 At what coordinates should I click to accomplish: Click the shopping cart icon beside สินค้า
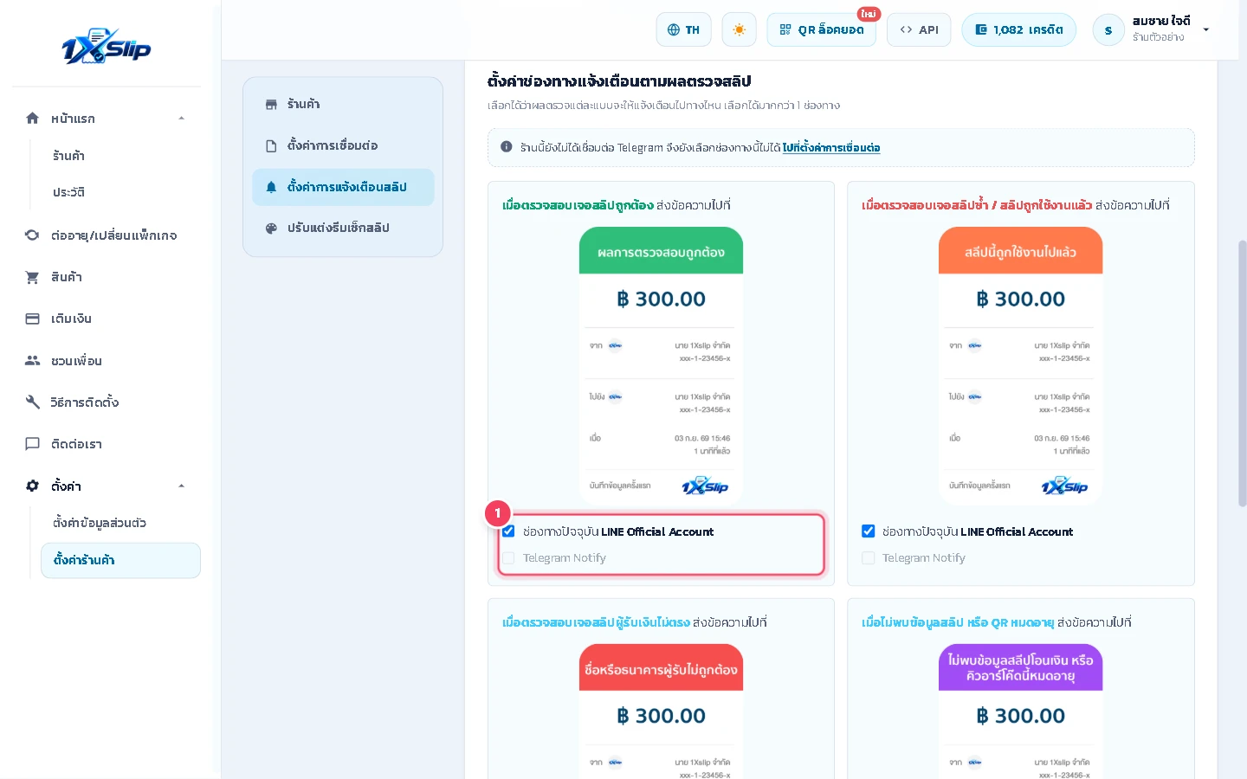click(x=32, y=277)
